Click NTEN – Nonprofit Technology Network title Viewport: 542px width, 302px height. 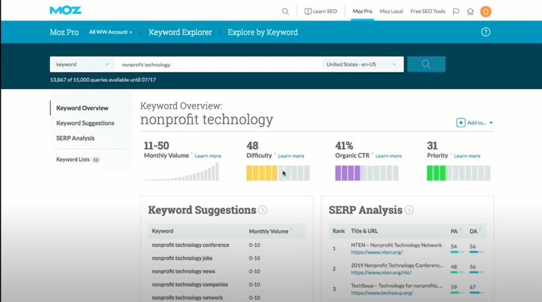pyautogui.click(x=396, y=245)
